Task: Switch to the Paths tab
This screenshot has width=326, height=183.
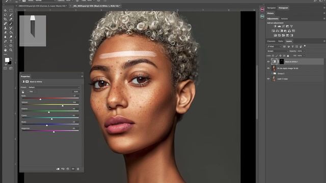Action: coord(281,41)
